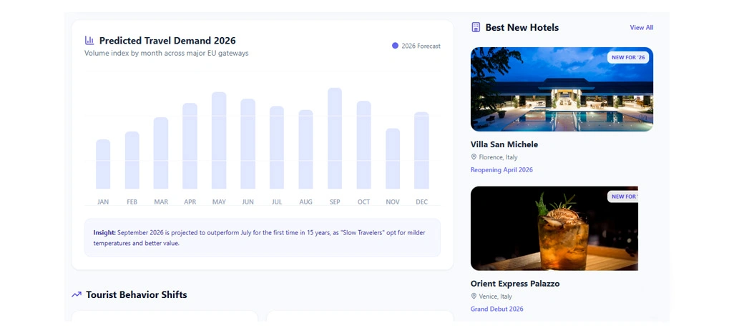Screen dimensions: 734x333
Task: Click the Insight note about September 2026
Action: point(262,238)
